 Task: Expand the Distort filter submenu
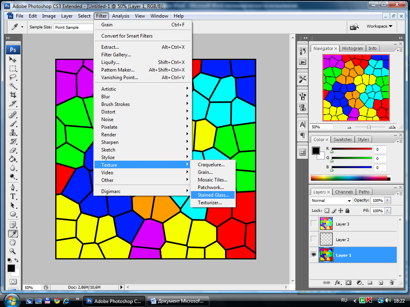(x=143, y=112)
